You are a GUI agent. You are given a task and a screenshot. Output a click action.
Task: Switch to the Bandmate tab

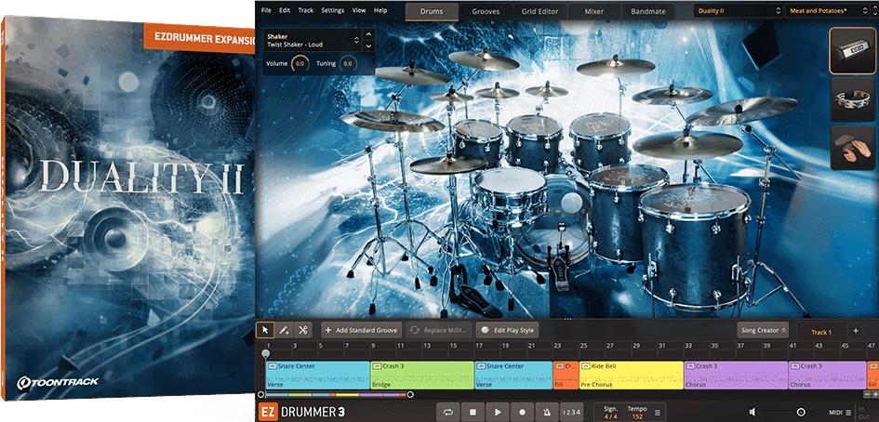(646, 11)
